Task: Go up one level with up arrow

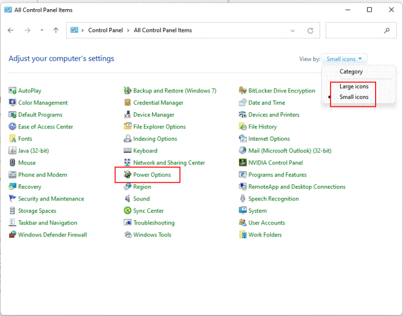Action: [56, 31]
